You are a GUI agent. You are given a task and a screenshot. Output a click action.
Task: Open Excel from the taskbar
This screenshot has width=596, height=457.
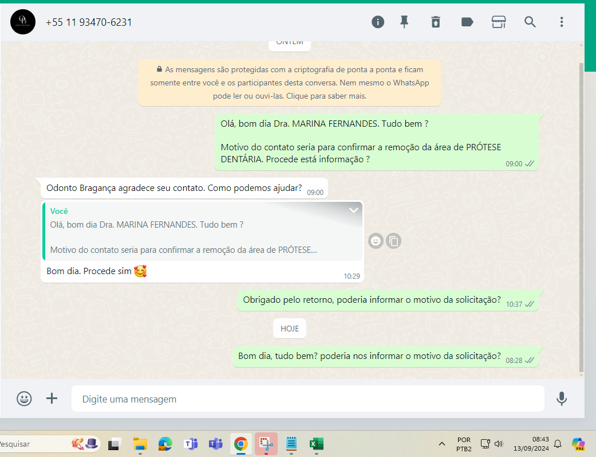pos(316,444)
